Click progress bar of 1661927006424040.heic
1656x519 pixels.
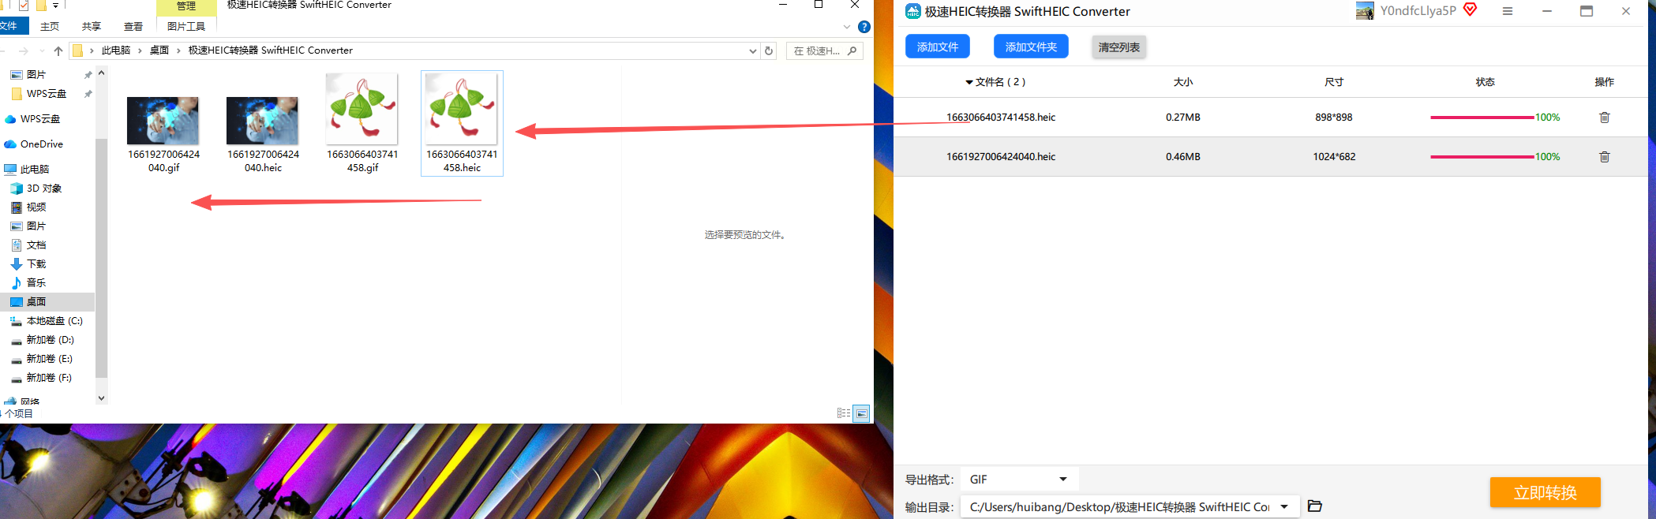point(1482,157)
